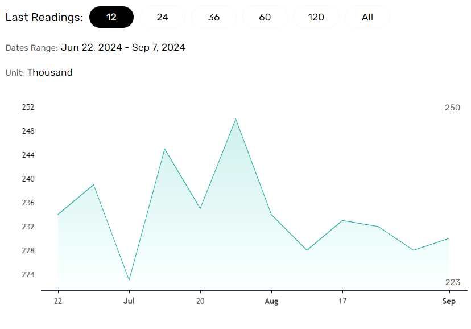Click the first data point above the 22 label

(58, 215)
